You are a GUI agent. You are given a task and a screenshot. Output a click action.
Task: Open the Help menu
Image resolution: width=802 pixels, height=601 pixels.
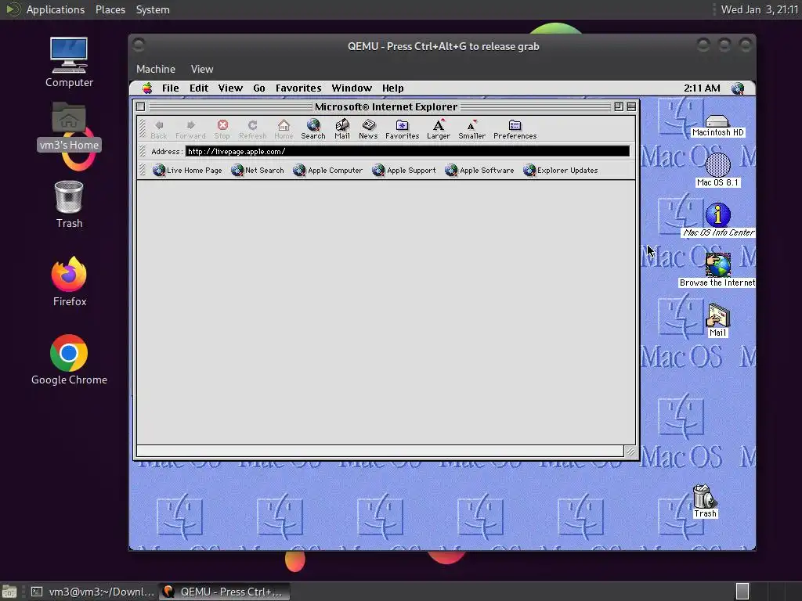click(393, 88)
